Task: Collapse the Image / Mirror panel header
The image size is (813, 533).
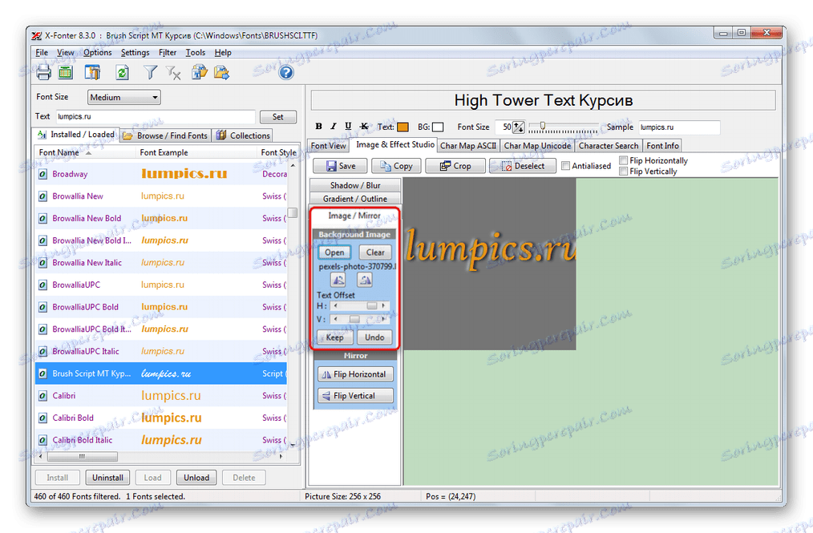Action: pyautogui.click(x=354, y=216)
